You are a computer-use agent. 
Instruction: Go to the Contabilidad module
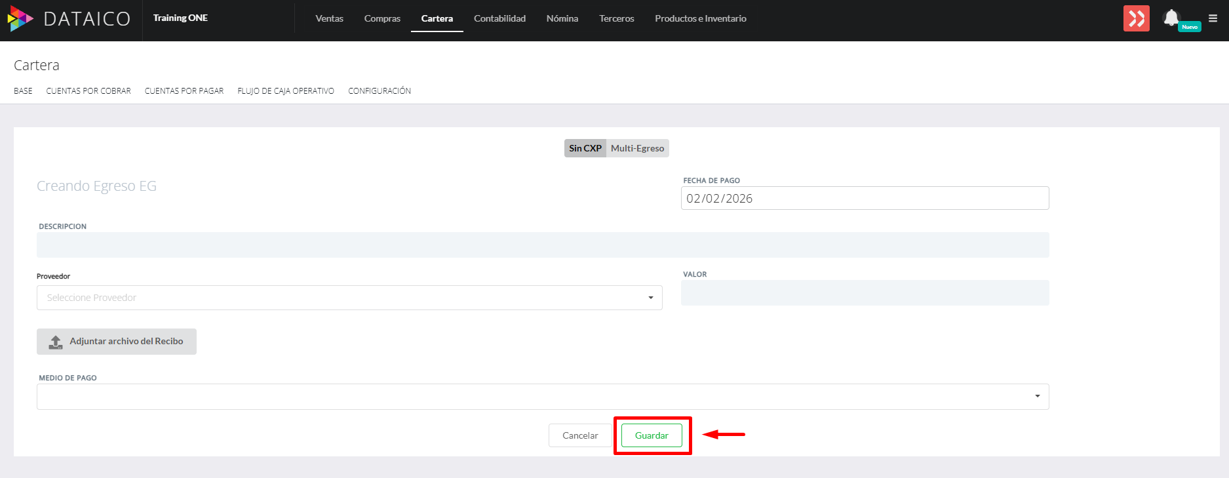click(499, 18)
